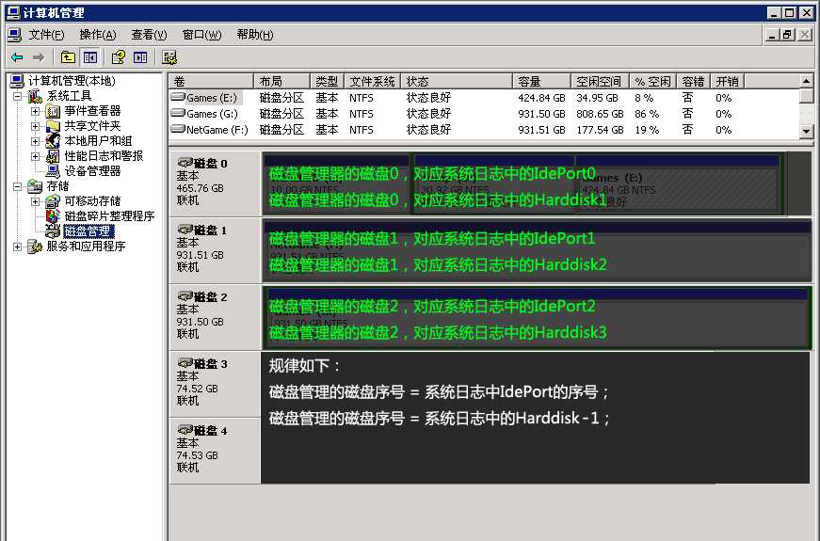
Task: Select 本地用户和组 tree item
Action: (98, 141)
